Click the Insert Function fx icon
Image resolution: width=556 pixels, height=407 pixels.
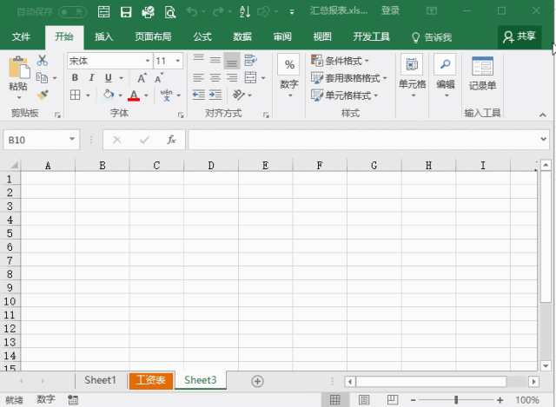(171, 140)
